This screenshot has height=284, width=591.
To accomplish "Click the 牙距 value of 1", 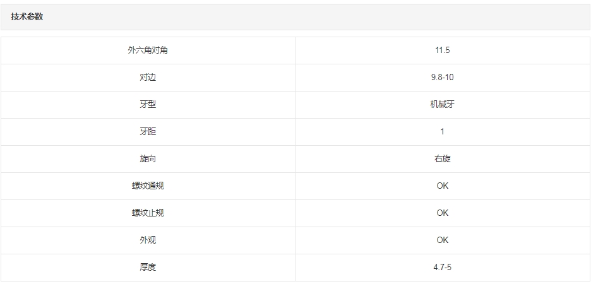I will [442, 131].
